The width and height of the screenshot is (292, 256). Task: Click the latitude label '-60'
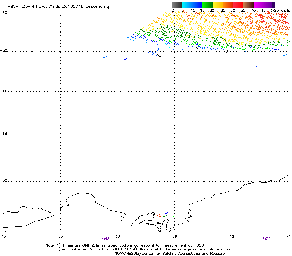[4, 13]
